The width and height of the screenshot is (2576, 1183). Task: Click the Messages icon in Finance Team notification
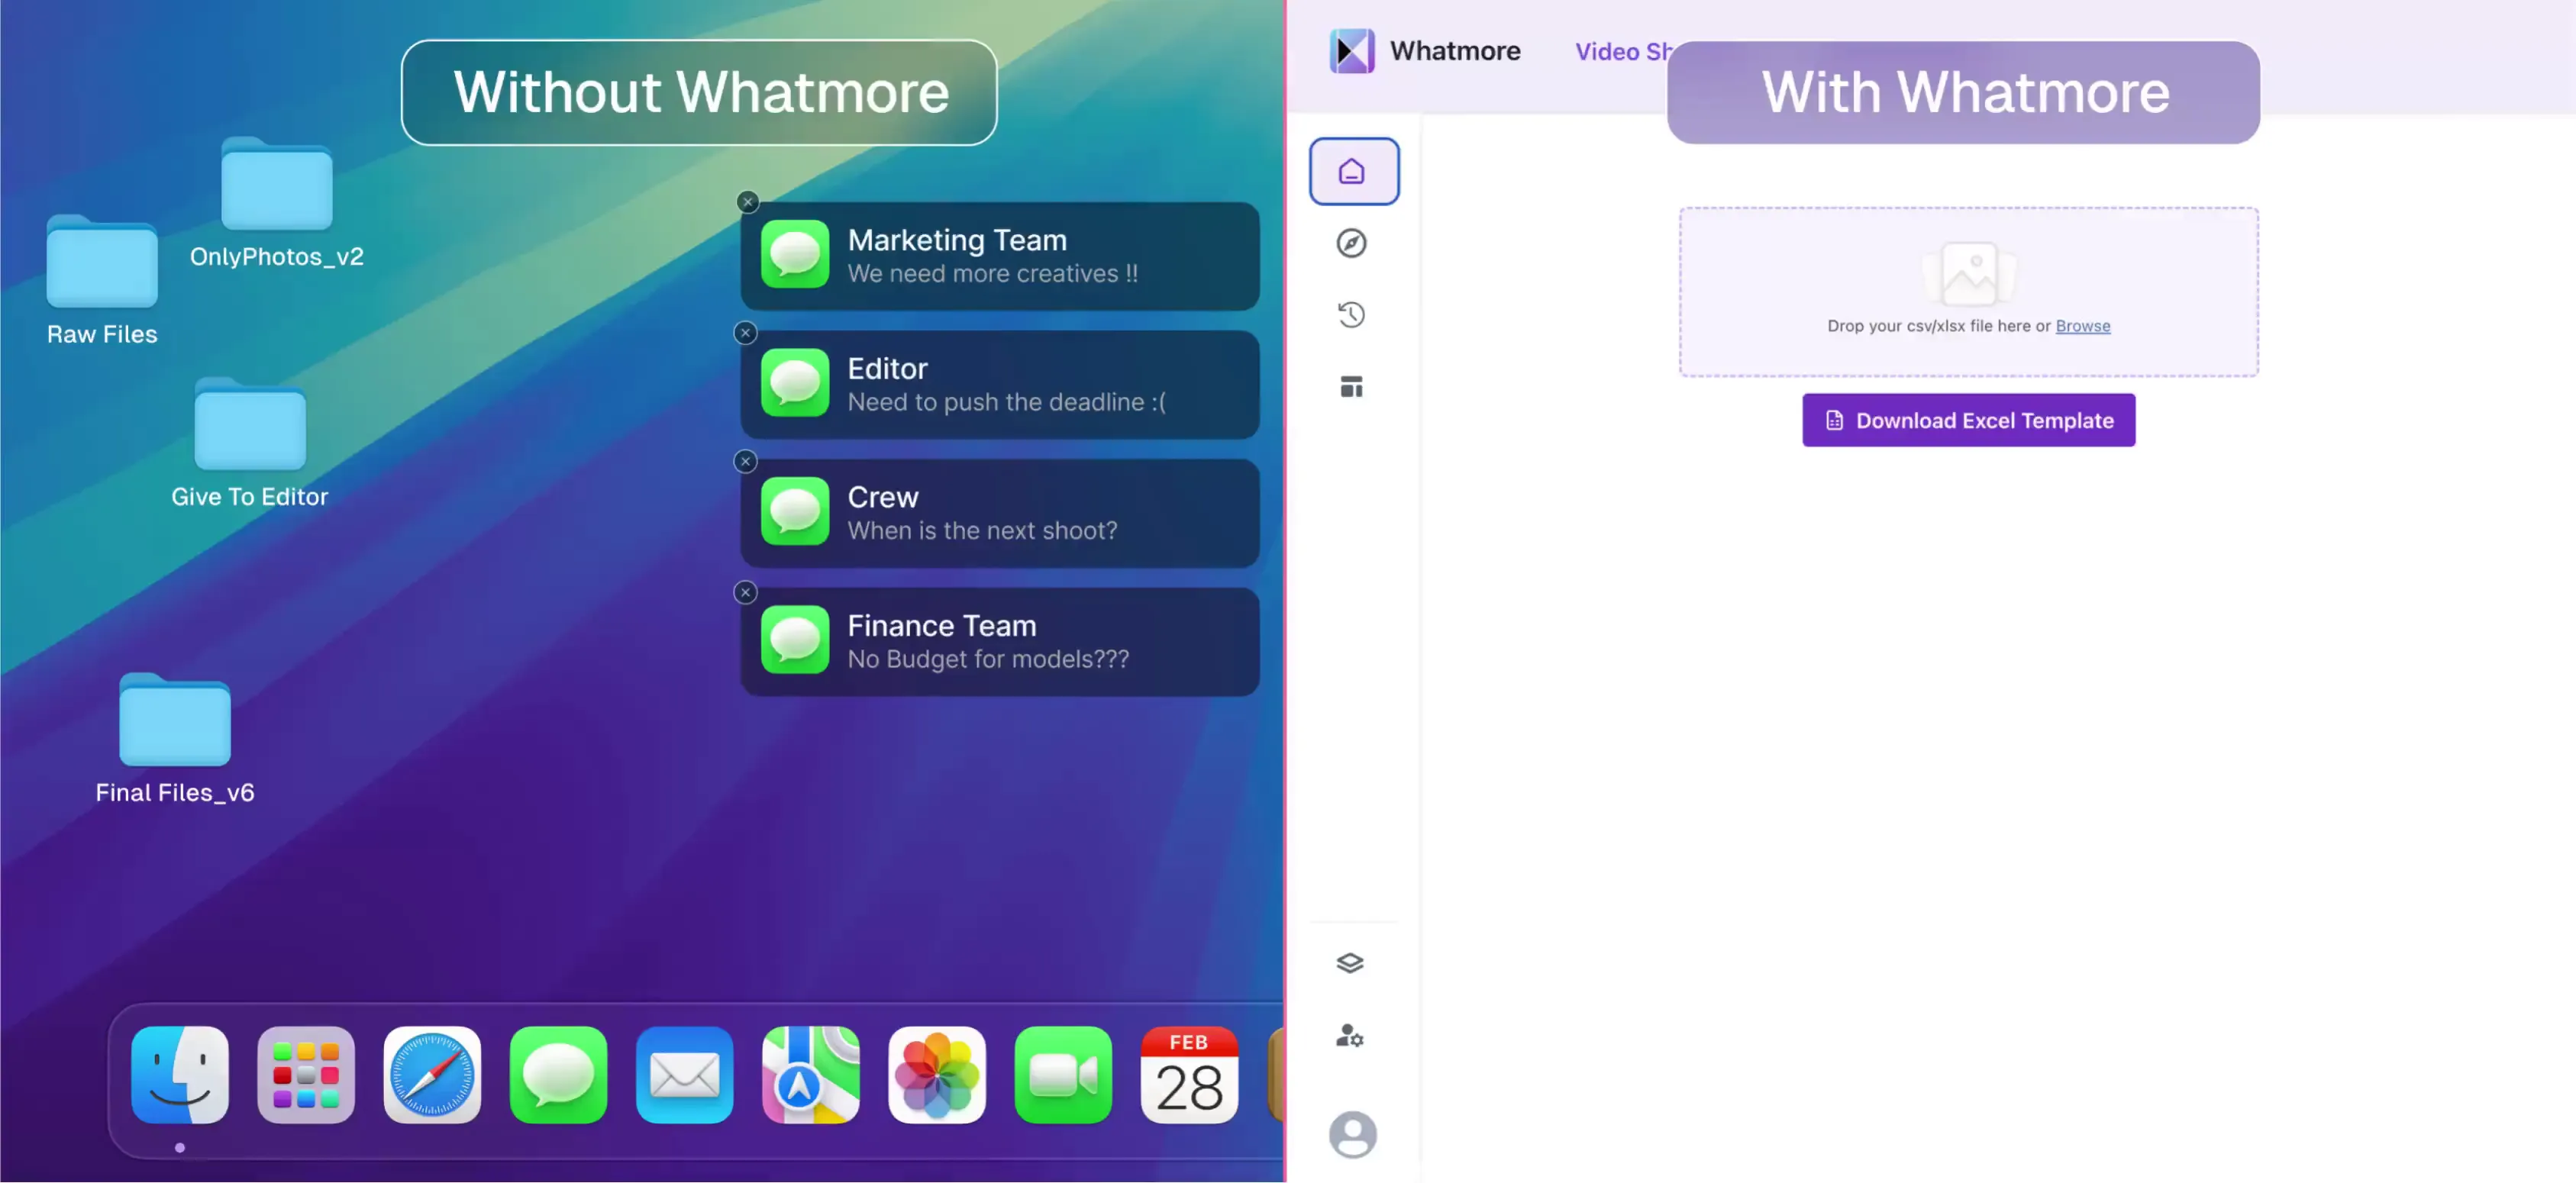pyautogui.click(x=795, y=640)
